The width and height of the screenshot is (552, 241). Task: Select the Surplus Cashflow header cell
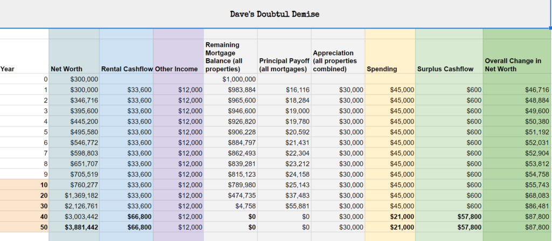438,69
